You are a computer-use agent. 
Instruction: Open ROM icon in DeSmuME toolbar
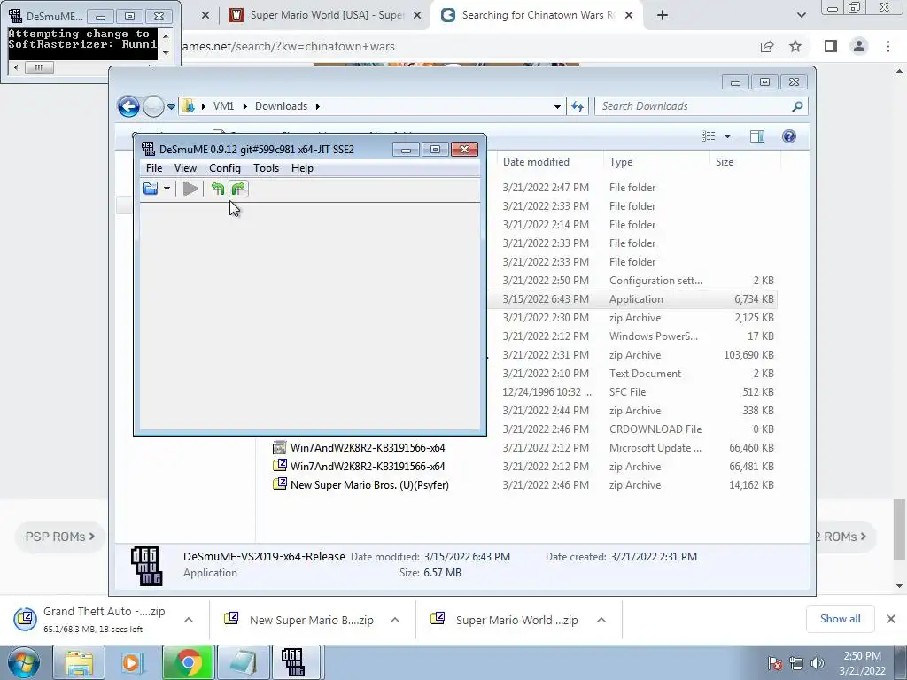[151, 189]
